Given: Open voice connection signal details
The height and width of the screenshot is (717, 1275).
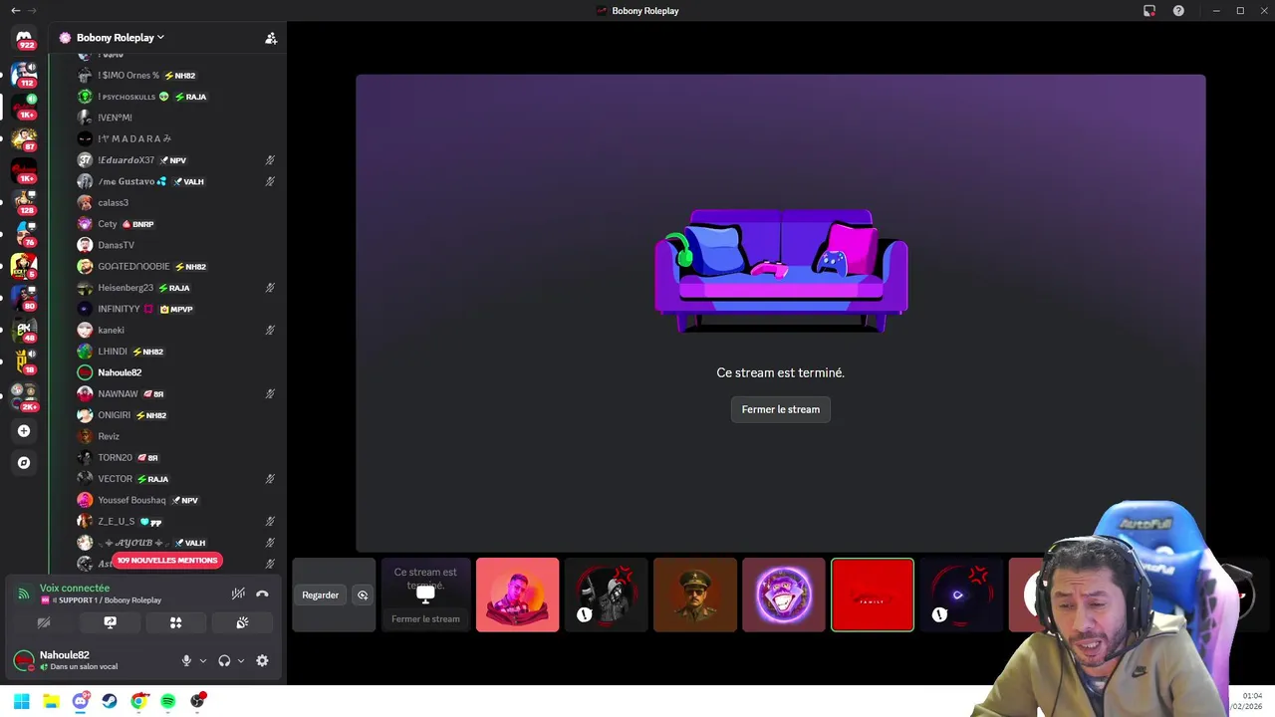Looking at the screenshot, I should (x=24, y=594).
